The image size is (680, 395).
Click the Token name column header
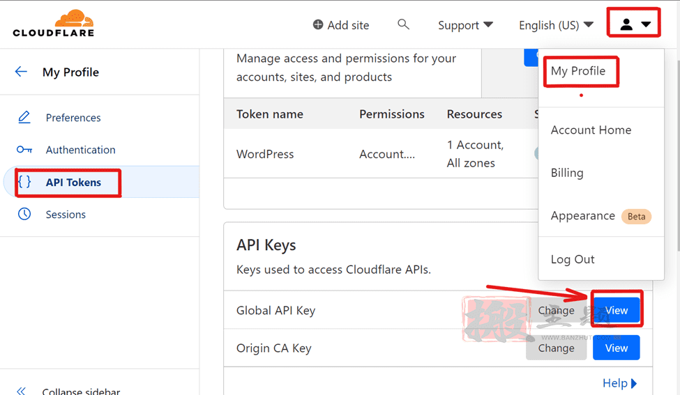270,114
